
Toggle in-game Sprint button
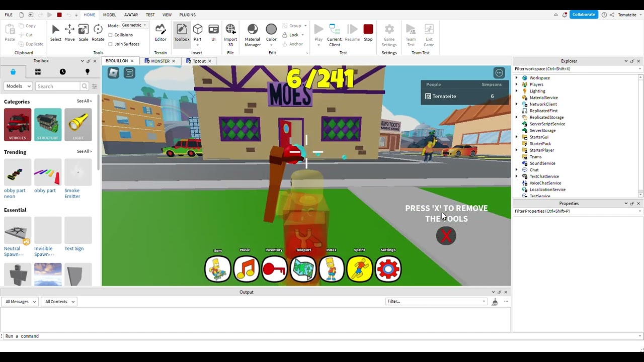360,269
